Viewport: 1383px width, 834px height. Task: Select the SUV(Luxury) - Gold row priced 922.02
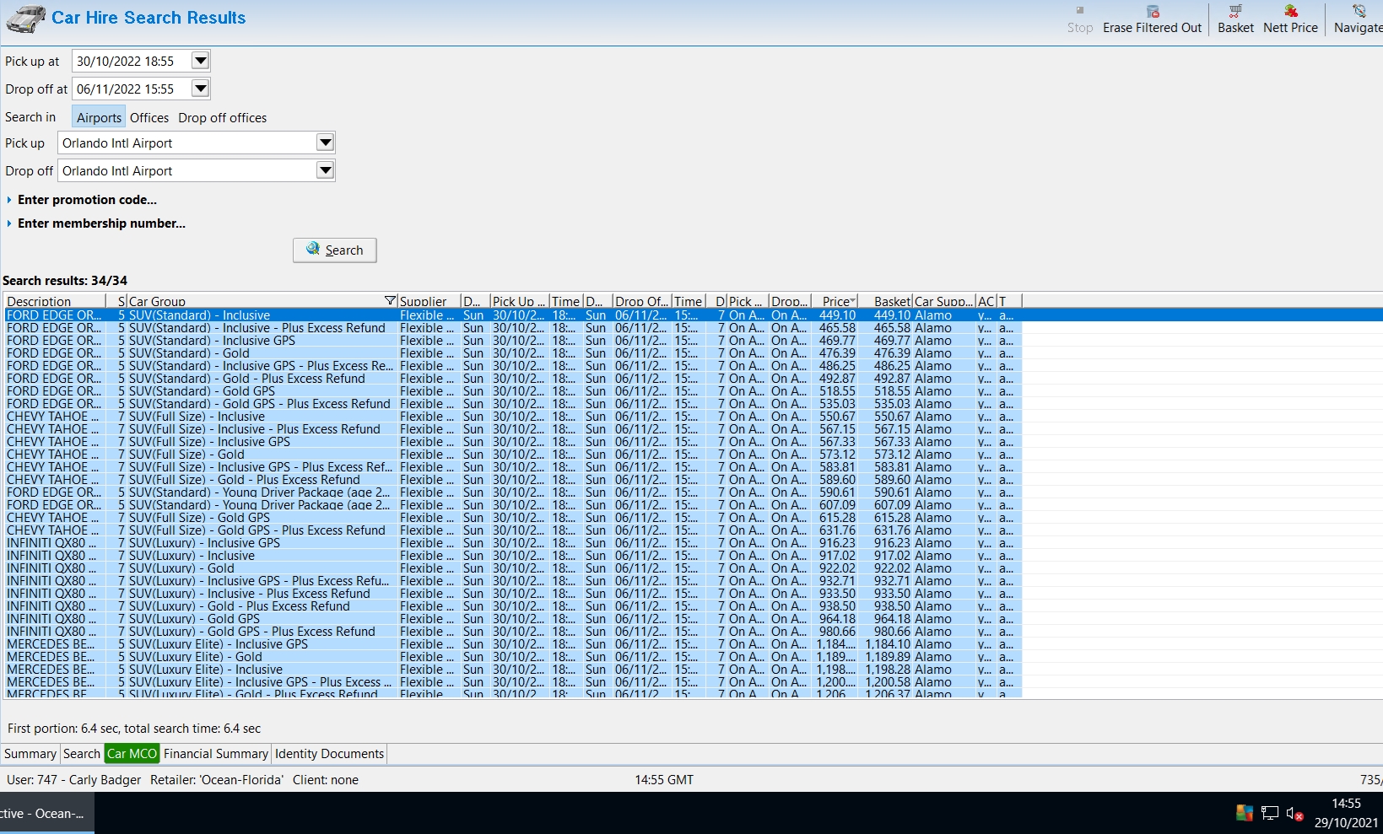point(513,568)
